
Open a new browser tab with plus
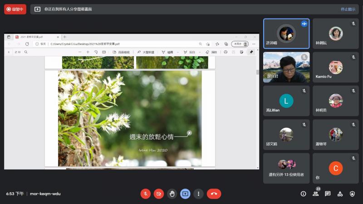(x=64, y=37)
